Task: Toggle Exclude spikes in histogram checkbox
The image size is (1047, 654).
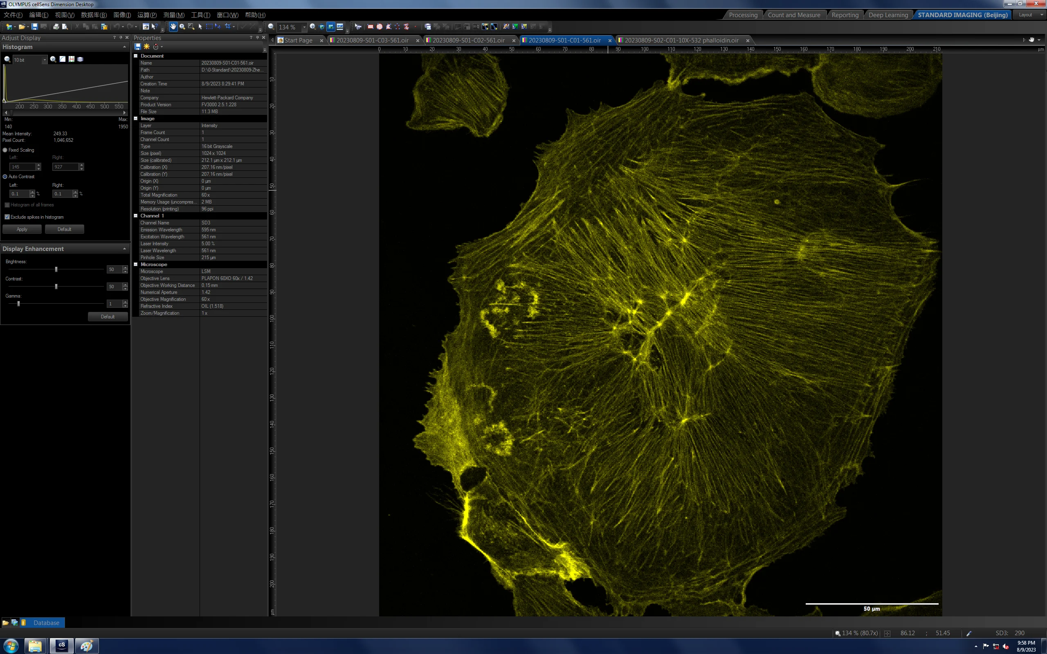Action: (x=7, y=217)
